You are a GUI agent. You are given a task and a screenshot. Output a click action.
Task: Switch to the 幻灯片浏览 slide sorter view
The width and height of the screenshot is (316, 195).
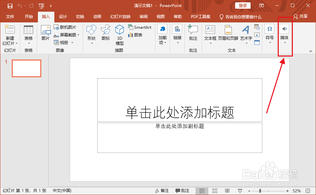[x=215, y=190]
